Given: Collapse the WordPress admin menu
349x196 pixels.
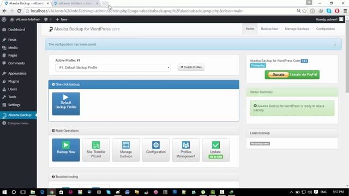Looking at the screenshot, I should click(x=16, y=123).
